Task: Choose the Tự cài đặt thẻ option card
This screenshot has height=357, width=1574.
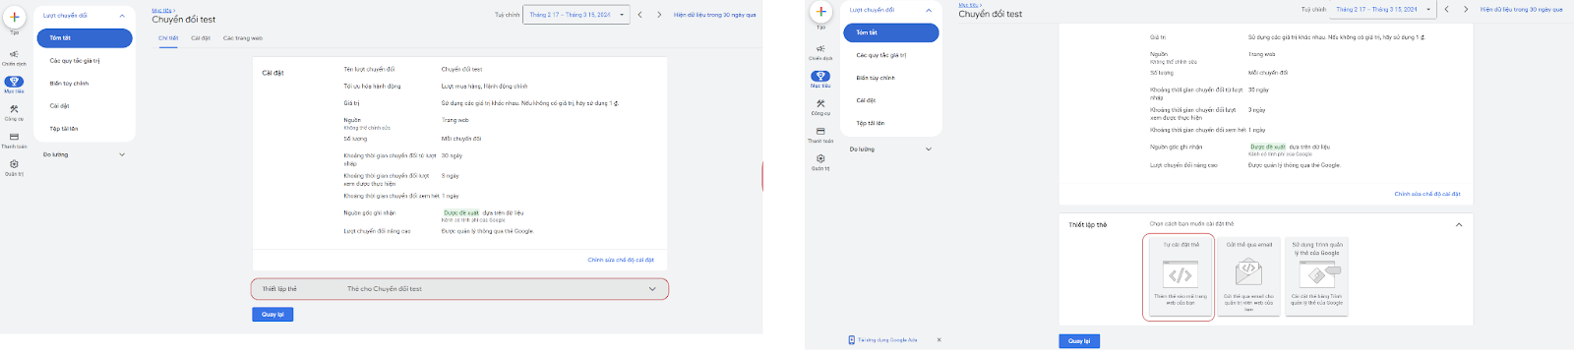Action: pos(1180,276)
